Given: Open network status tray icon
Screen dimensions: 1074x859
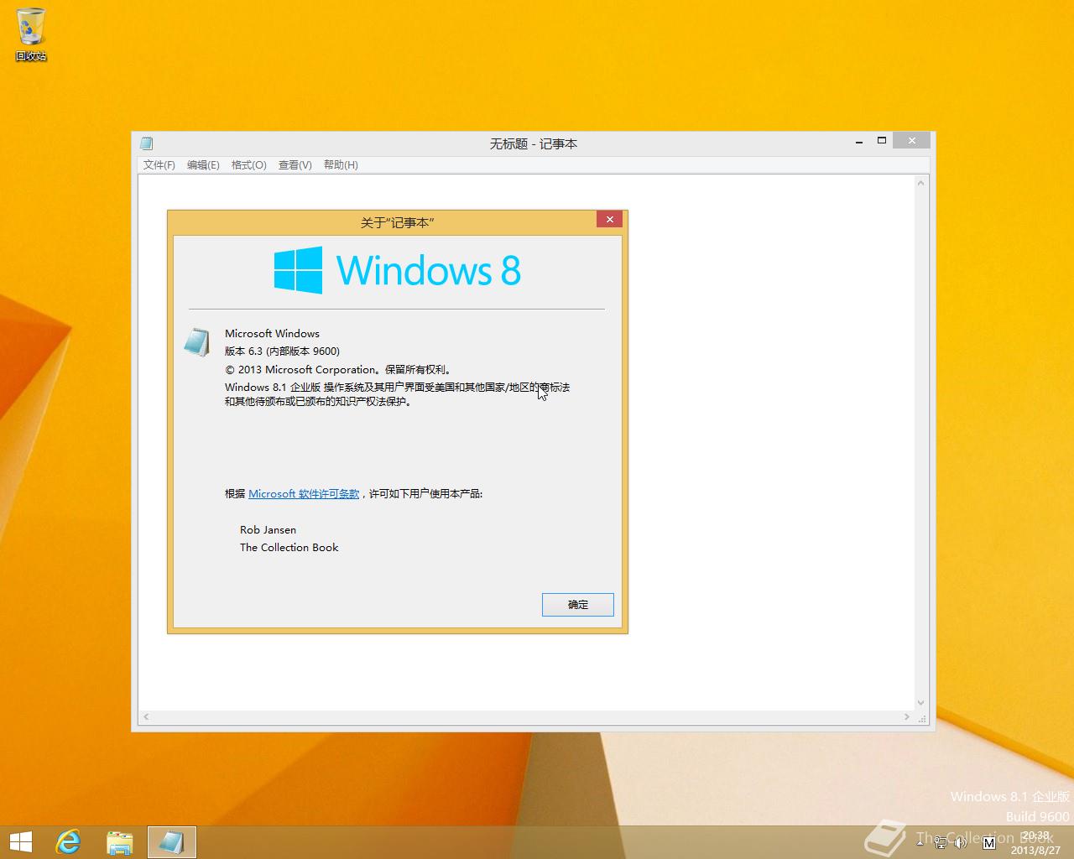Looking at the screenshot, I should (941, 842).
